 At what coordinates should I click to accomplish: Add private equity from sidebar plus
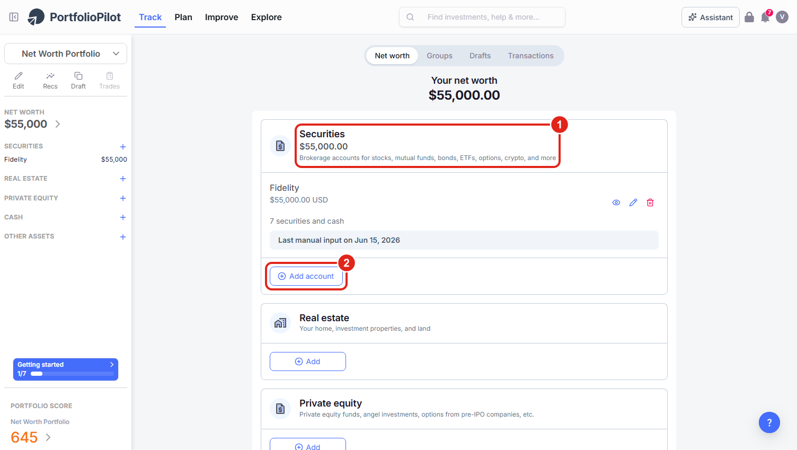[123, 198]
